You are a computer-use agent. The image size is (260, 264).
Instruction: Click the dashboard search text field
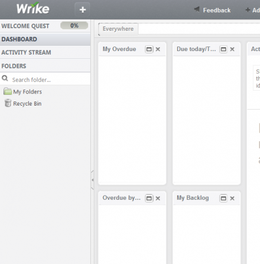point(199,29)
